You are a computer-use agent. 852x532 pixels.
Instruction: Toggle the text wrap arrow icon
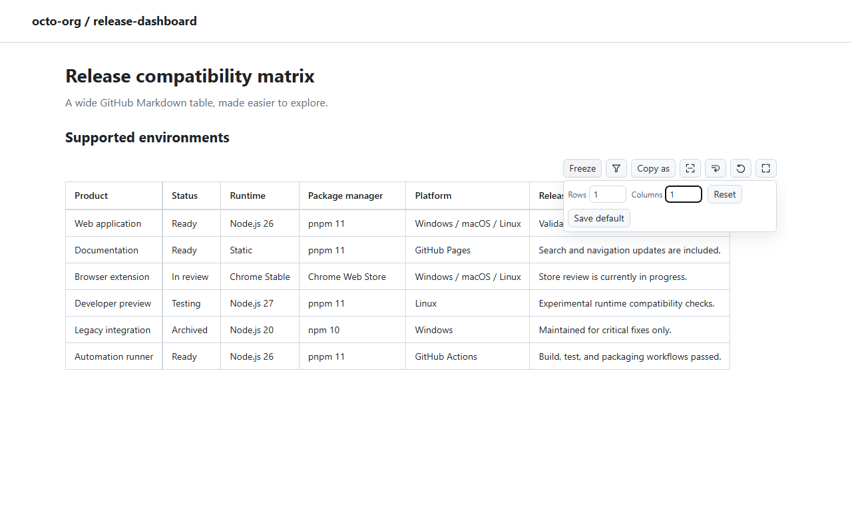(716, 168)
